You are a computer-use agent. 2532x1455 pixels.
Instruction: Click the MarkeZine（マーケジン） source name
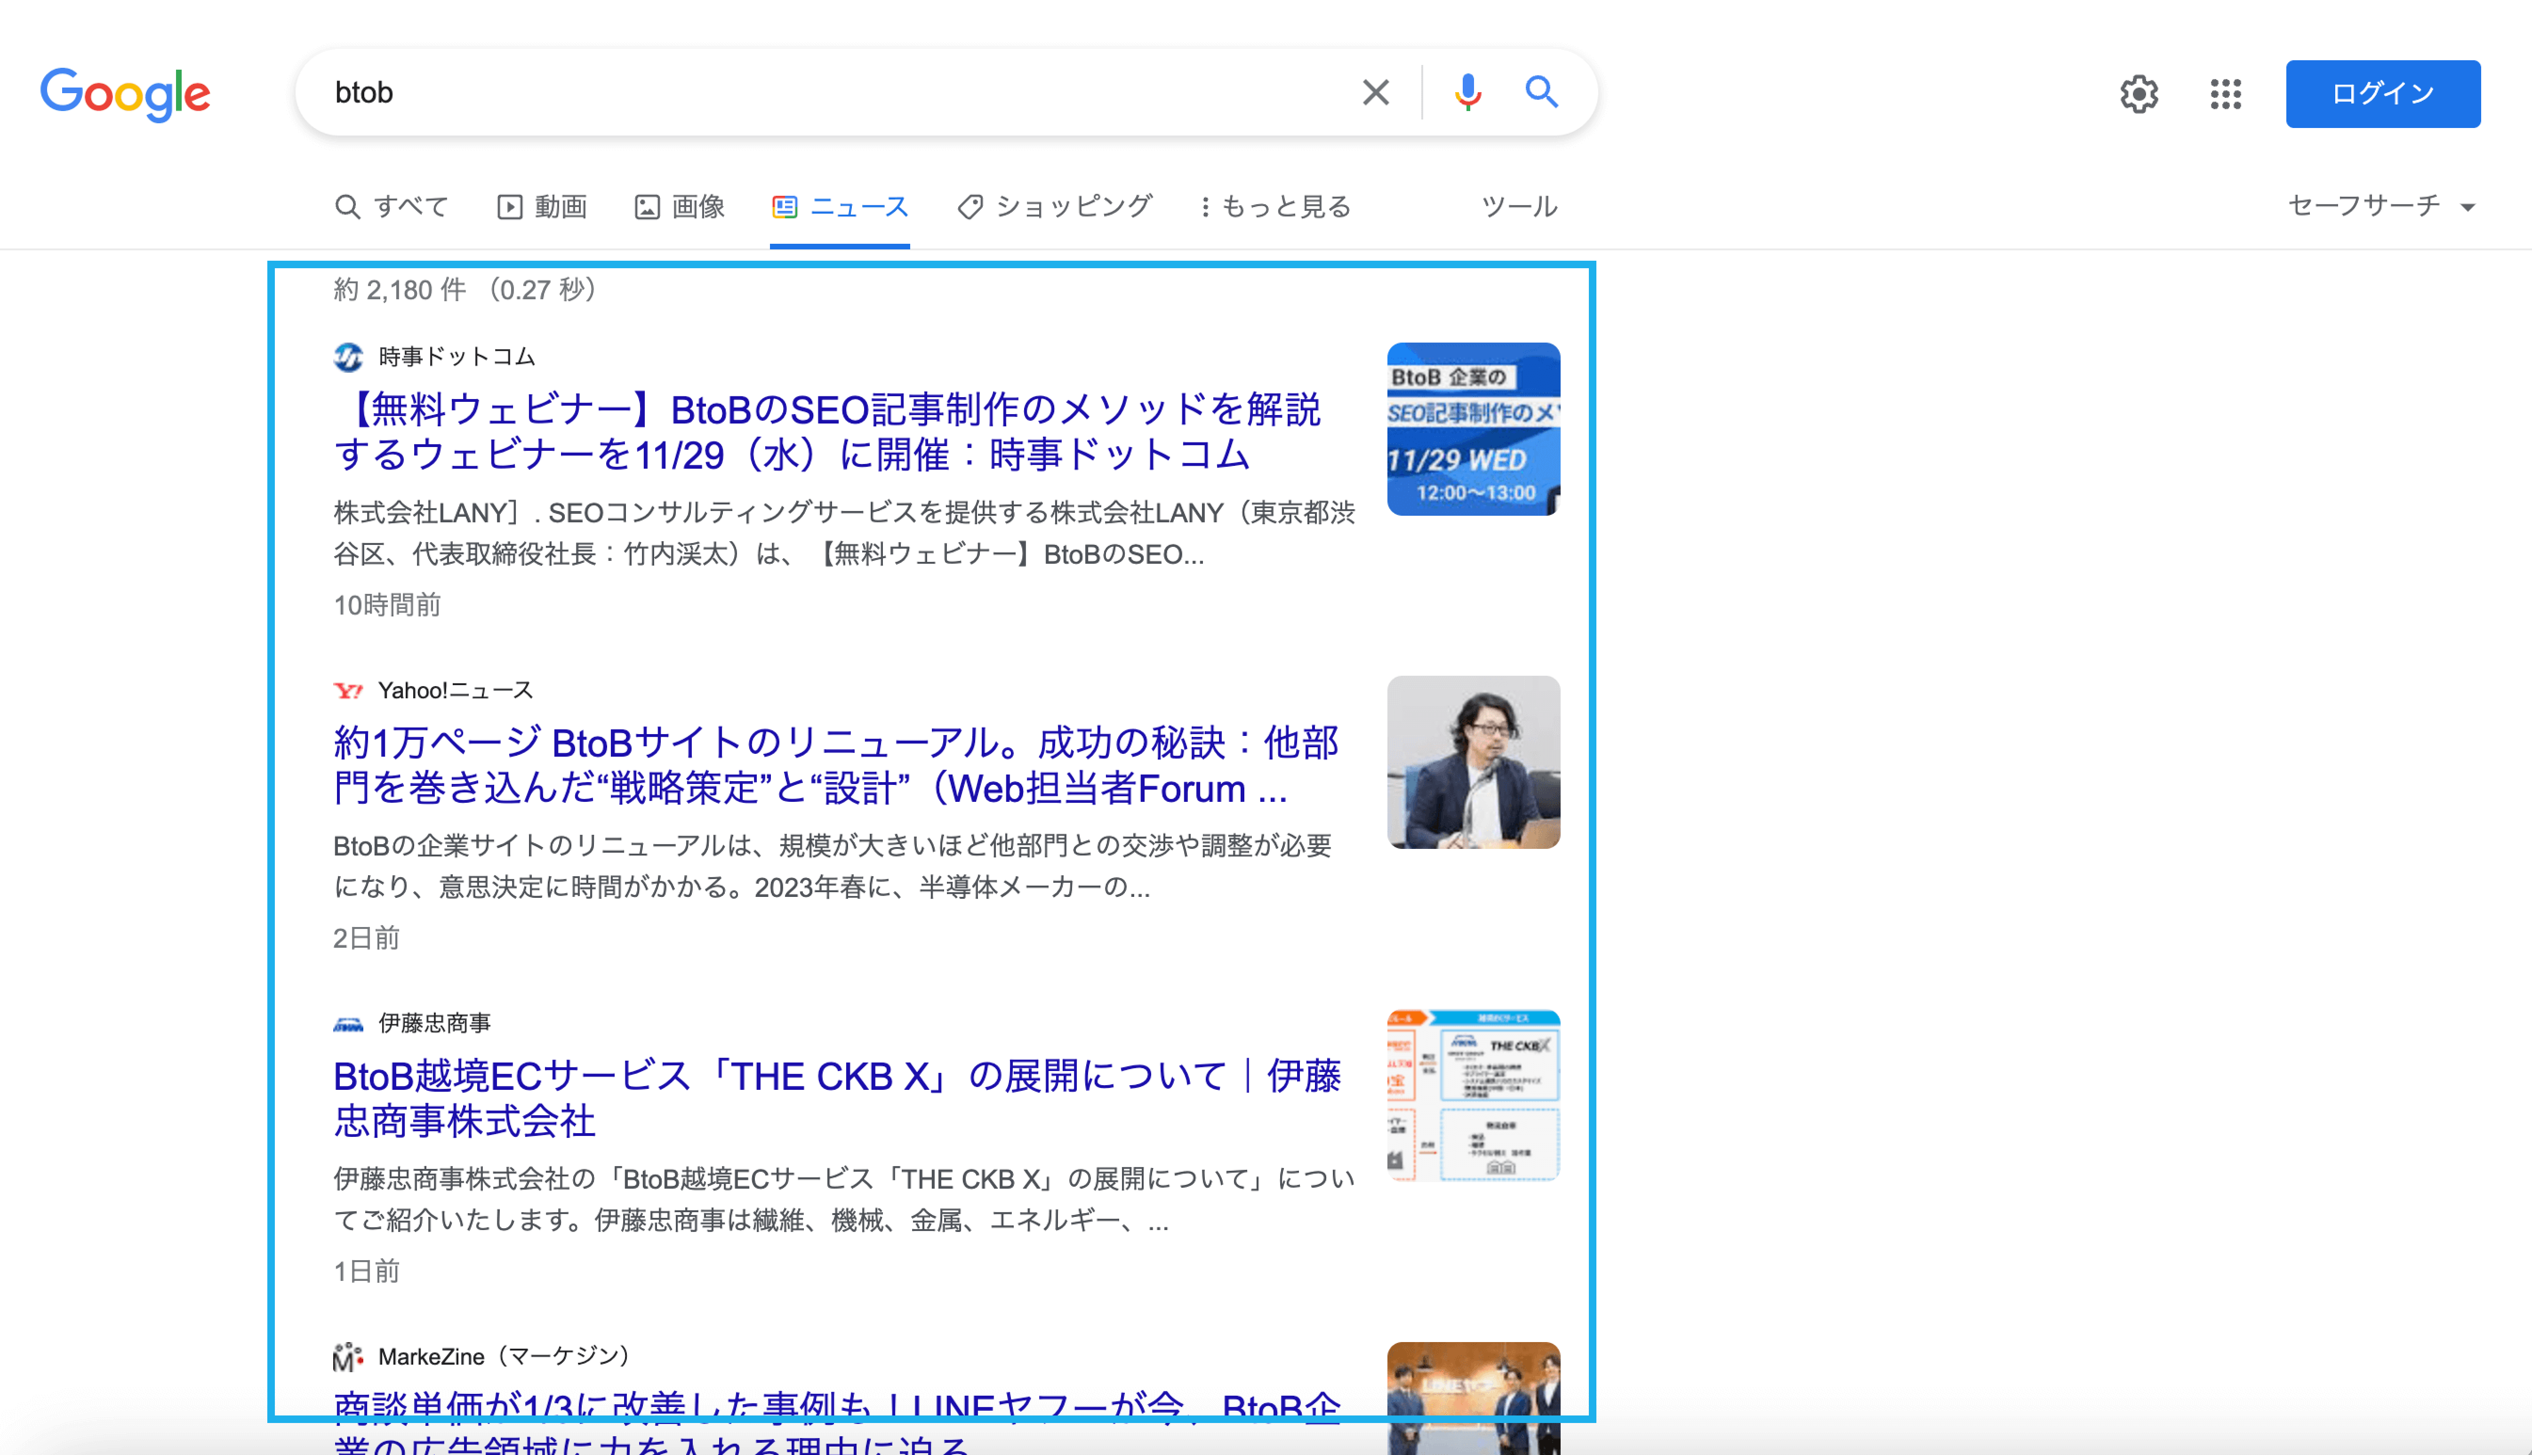tap(506, 1356)
